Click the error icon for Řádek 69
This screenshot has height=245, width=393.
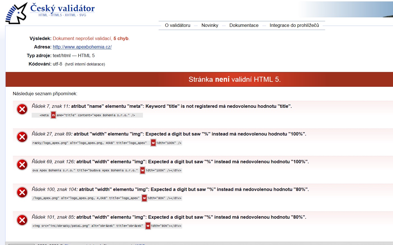coord(22,165)
